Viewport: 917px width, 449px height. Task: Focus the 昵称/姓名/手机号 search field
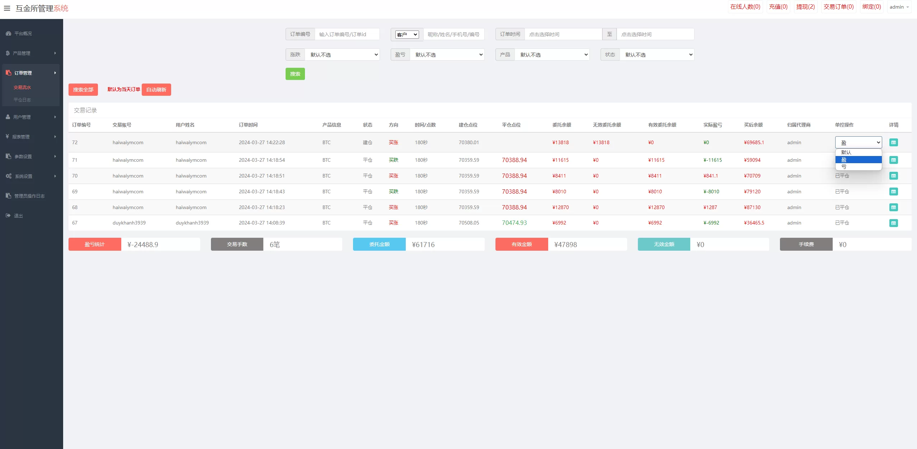pos(453,34)
